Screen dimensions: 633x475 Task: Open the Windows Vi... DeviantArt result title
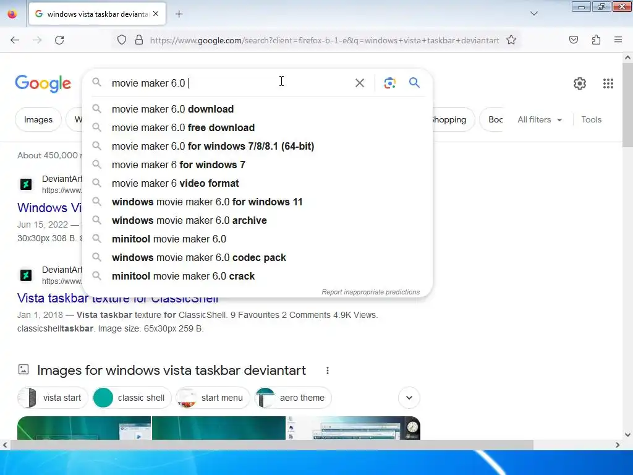click(x=49, y=208)
